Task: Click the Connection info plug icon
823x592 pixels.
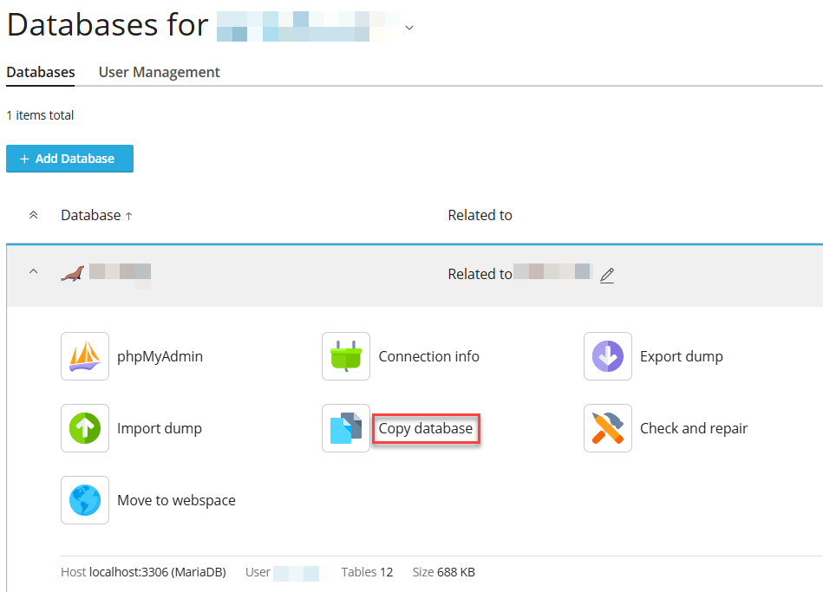Action: pos(346,356)
